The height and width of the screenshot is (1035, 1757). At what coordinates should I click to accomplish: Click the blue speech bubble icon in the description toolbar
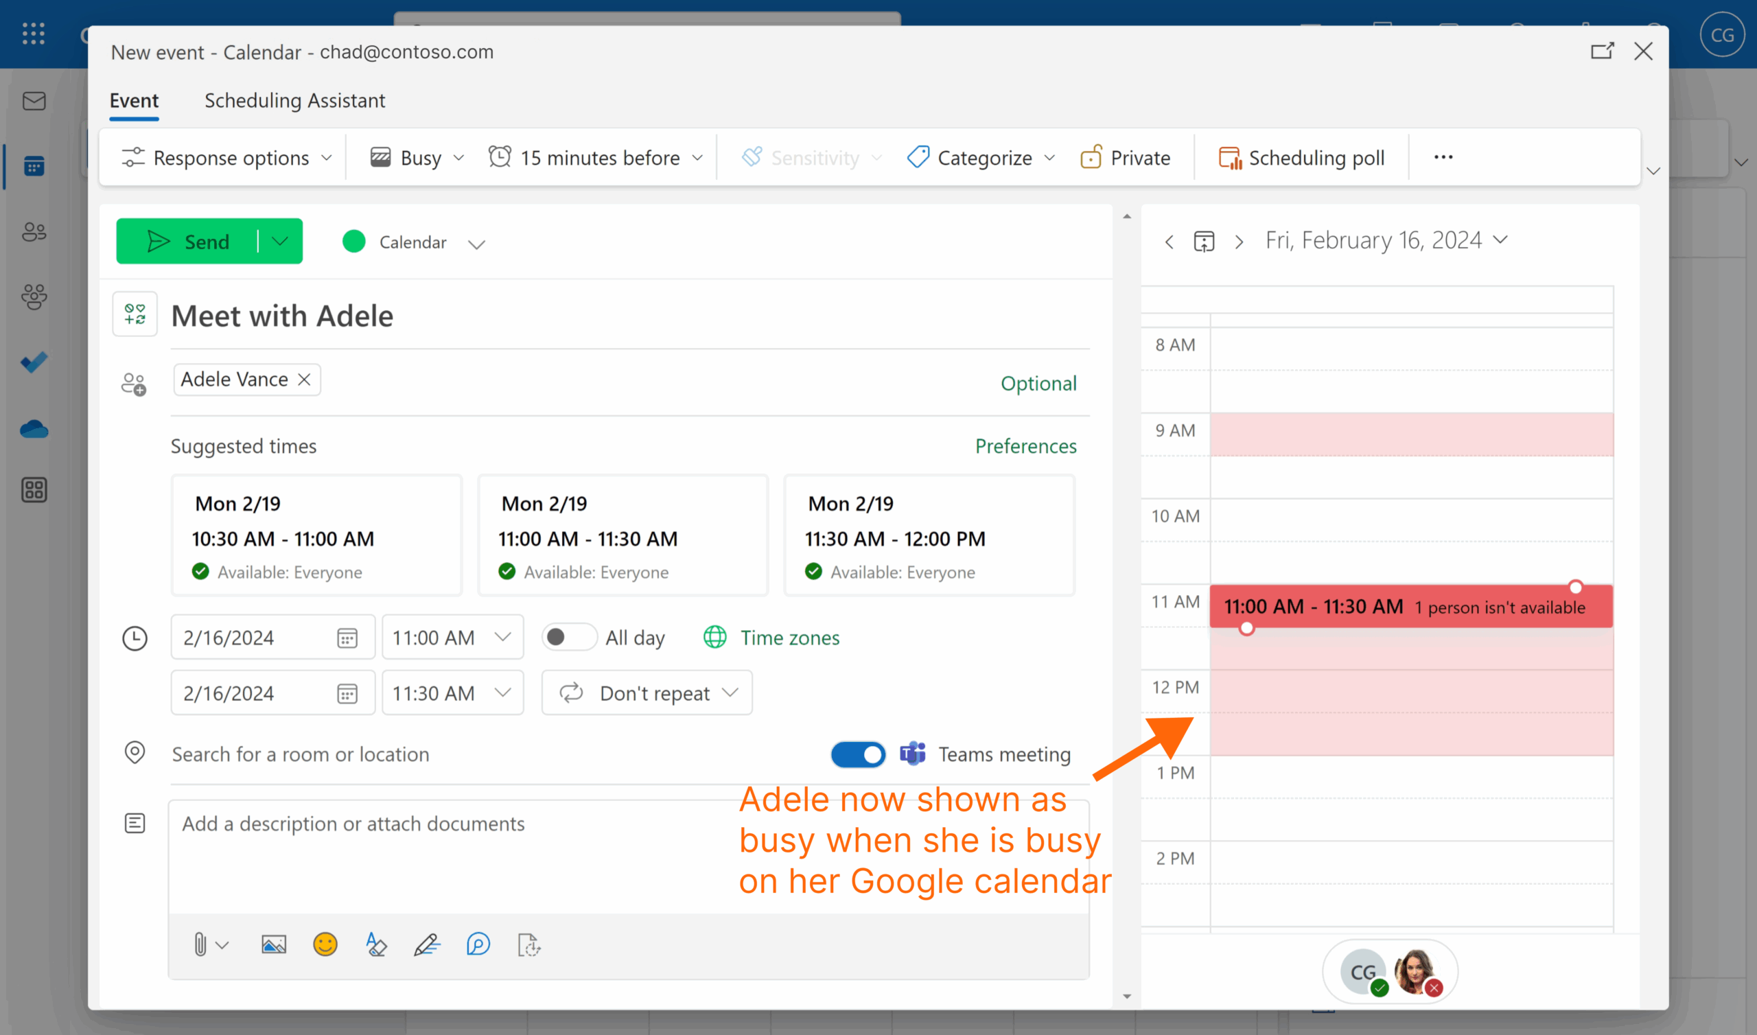coord(478,945)
